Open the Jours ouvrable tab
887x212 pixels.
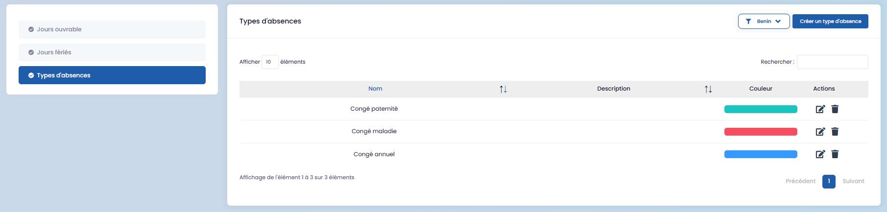112,29
